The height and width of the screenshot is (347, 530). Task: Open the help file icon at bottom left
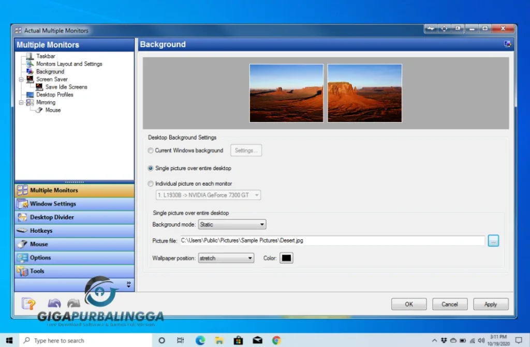[x=29, y=304]
